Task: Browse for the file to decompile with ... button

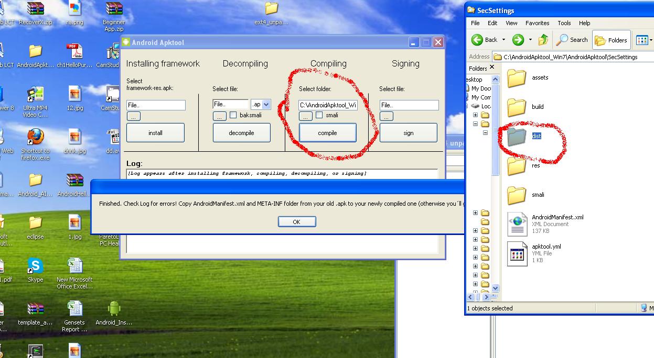Action: point(219,116)
